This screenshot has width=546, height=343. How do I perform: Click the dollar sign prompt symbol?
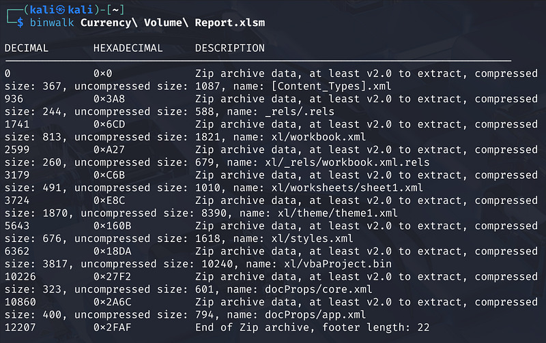click(21, 23)
